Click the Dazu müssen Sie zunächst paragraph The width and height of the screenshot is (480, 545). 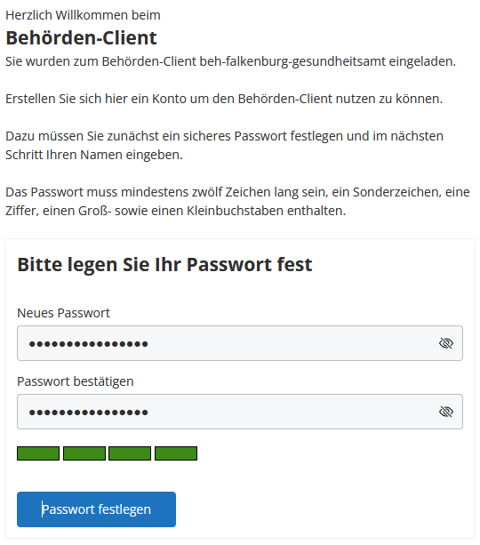pyautogui.click(x=225, y=145)
